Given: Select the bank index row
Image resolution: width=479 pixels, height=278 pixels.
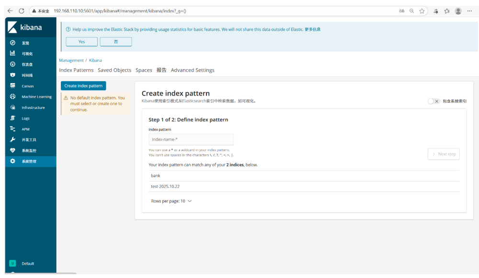Looking at the screenshot, I should (304, 176).
